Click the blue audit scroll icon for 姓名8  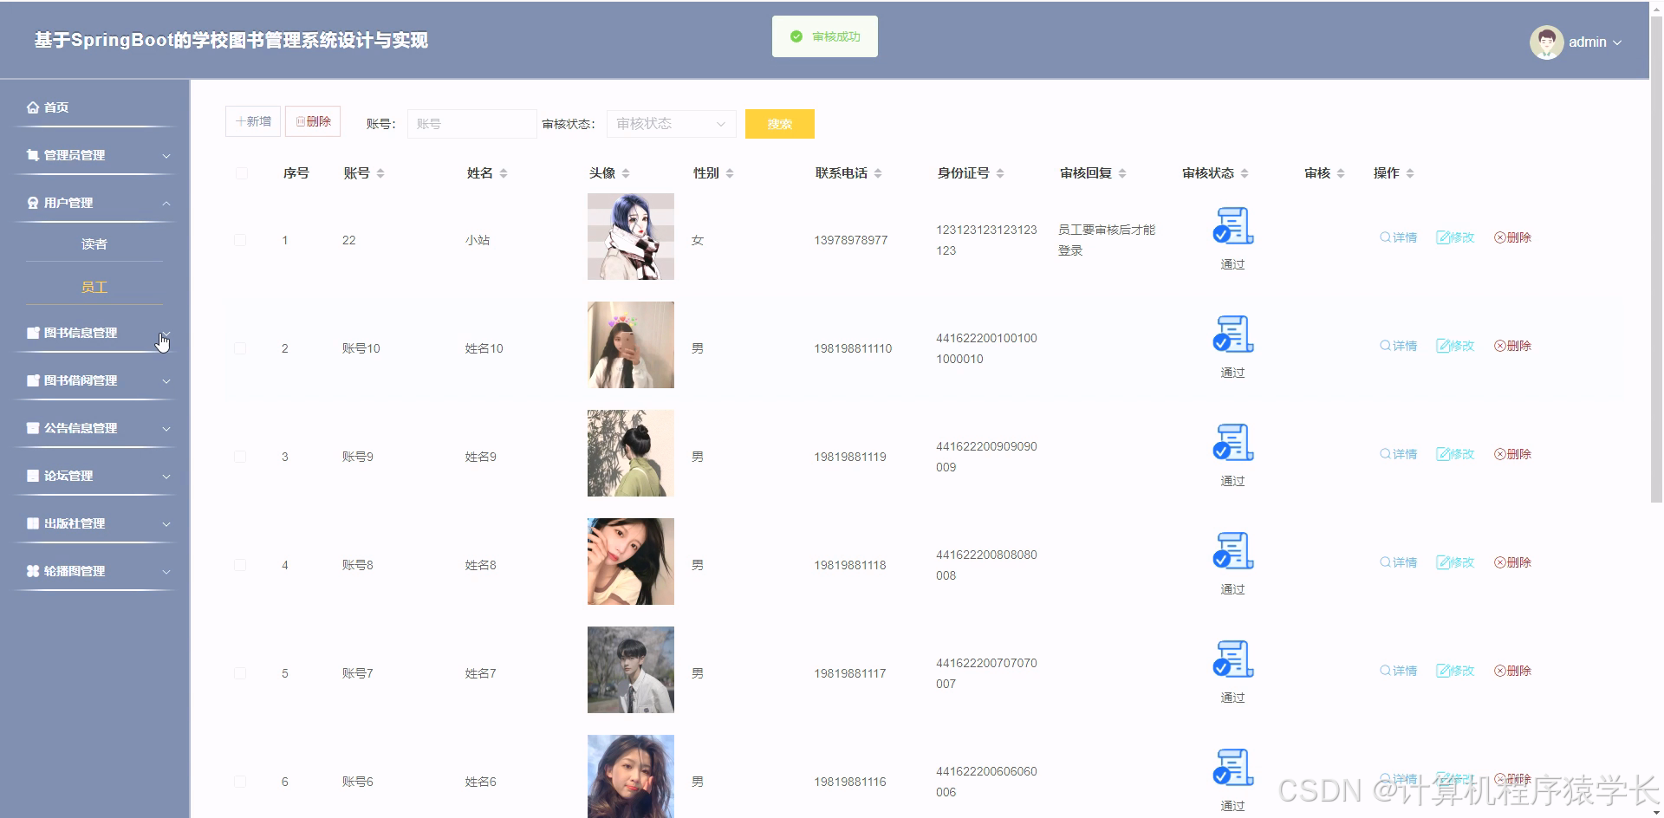(1232, 549)
